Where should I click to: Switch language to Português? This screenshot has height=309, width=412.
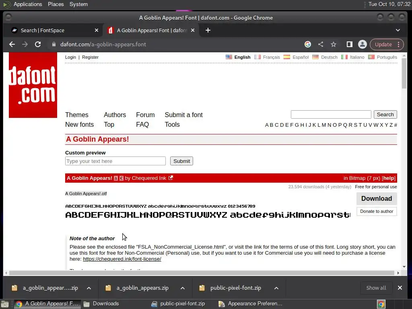click(387, 57)
